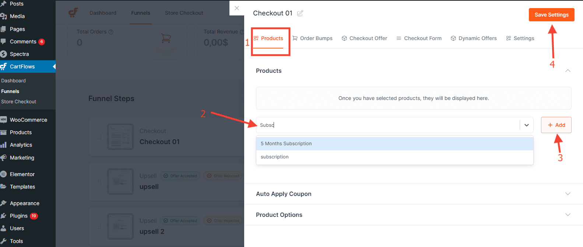Click the drag handle of Checkout 01 step

99,136
